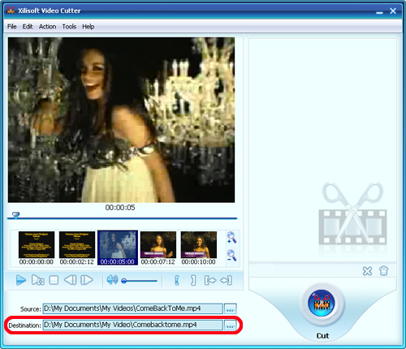This screenshot has height=349, width=406.
Task: Open the File menu
Action: point(11,27)
